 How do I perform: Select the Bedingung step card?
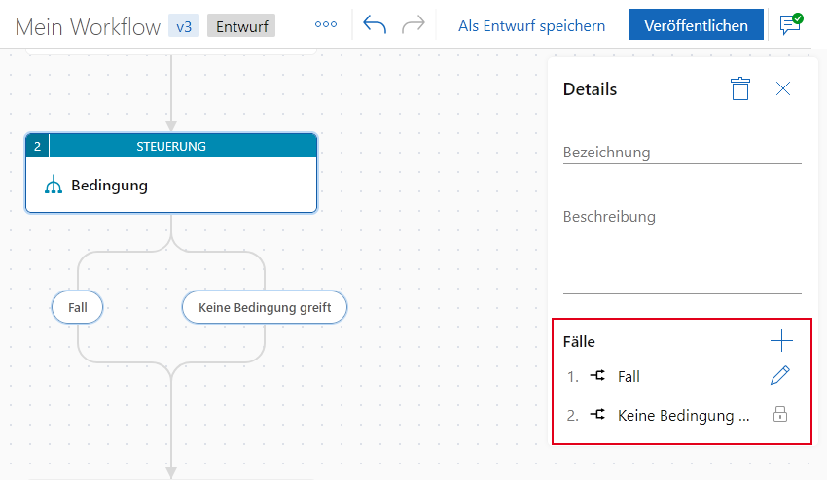click(x=171, y=185)
